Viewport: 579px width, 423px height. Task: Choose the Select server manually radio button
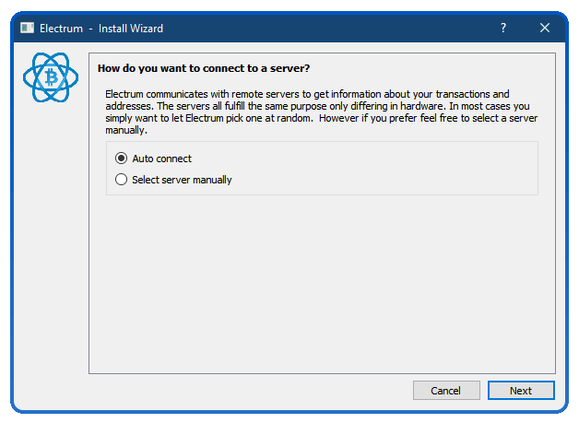121,180
